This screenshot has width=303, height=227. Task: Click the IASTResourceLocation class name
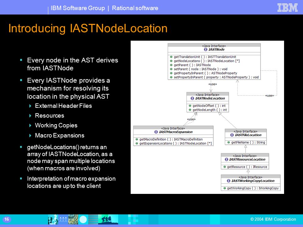[x=247, y=160]
